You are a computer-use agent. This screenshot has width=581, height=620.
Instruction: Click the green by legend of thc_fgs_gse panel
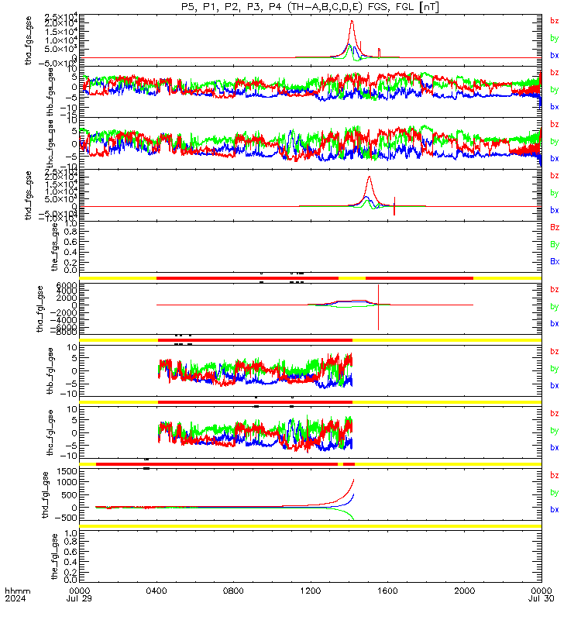point(554,142)
